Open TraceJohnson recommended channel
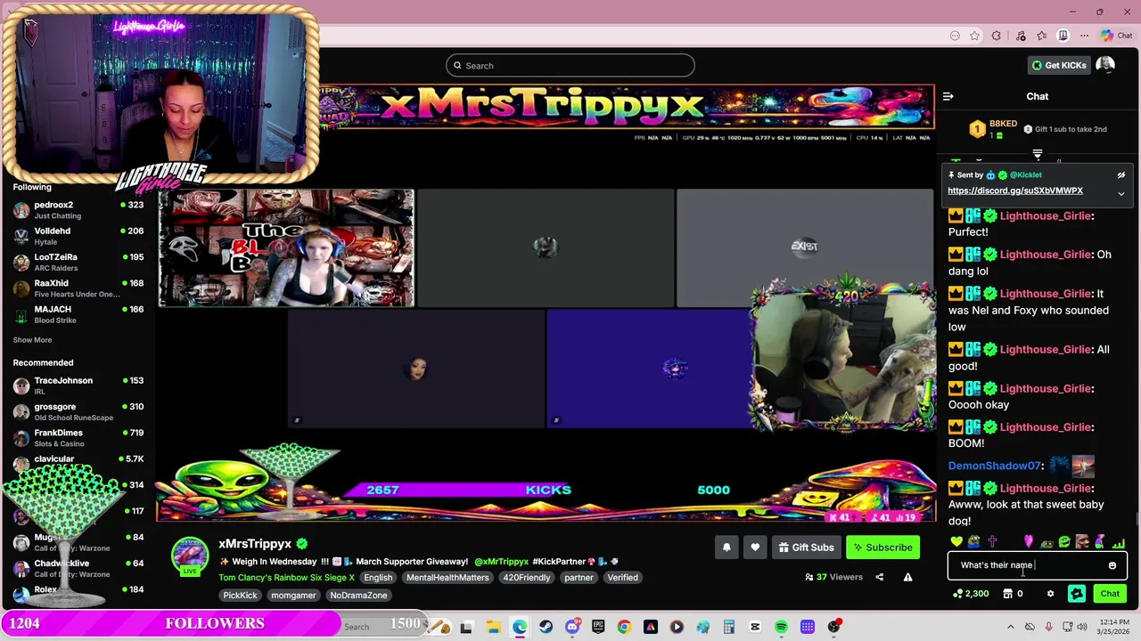Viewport: 1141px width, 641px height. coord(78,385)
